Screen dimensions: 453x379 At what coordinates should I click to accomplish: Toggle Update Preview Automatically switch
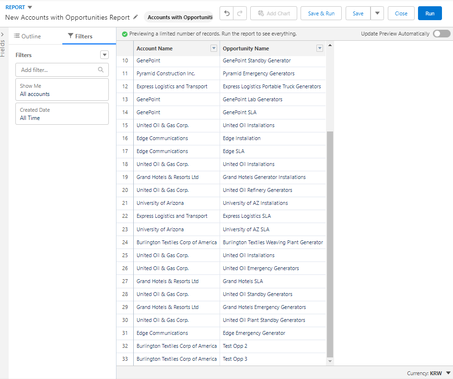(441, 34)
